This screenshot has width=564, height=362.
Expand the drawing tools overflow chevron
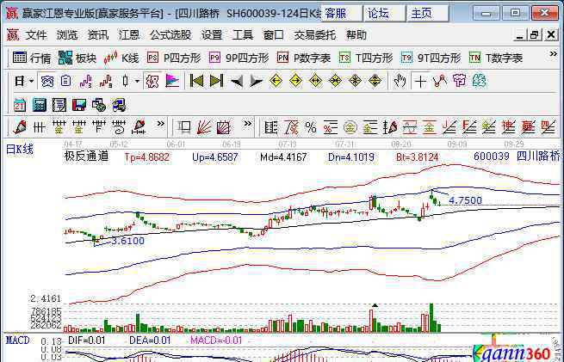click(x=160, y=124)
